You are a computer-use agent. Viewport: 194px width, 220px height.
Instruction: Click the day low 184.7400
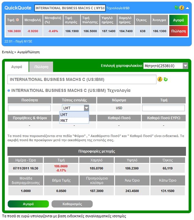click(126, 31)
